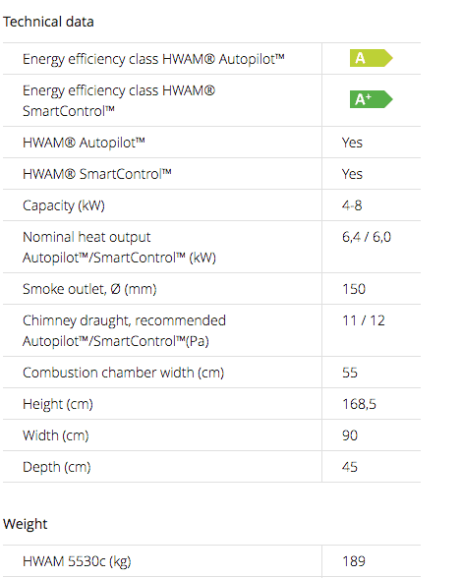
Task: Select the 6,4 / 6,0 heat output value
Action: 367,237
